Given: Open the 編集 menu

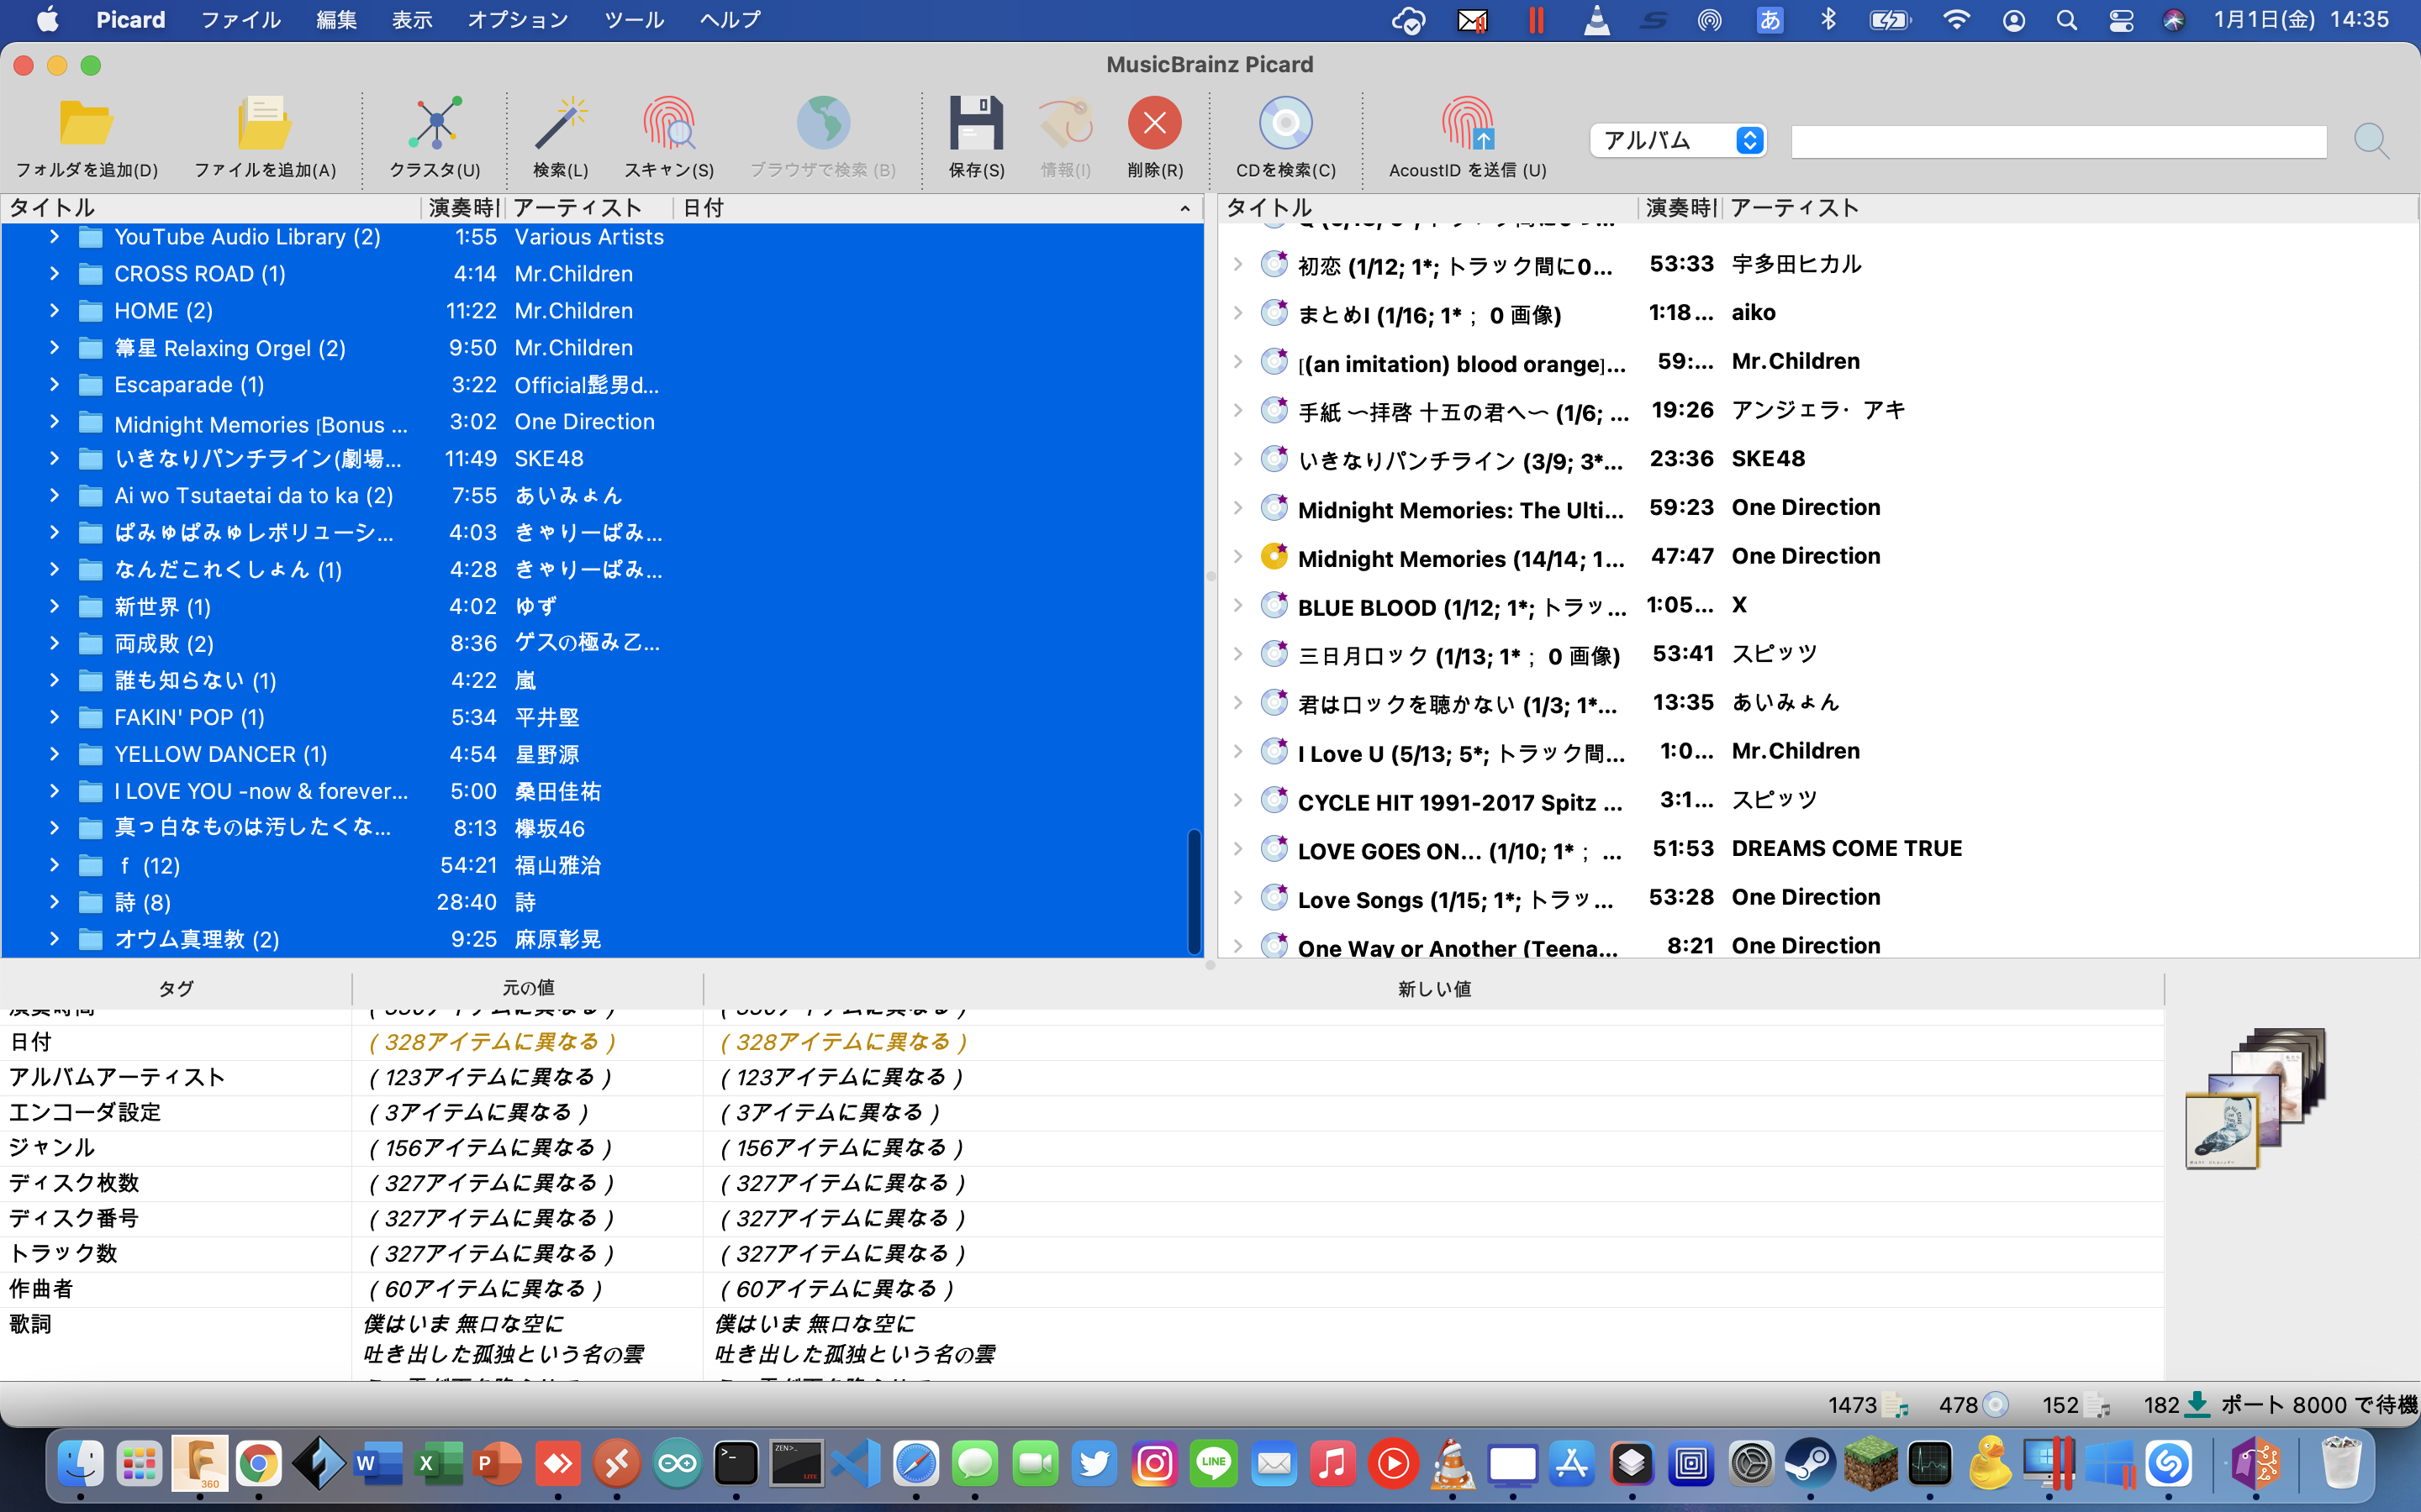Looking at the screenshot, I should click(x=336, y=20).
